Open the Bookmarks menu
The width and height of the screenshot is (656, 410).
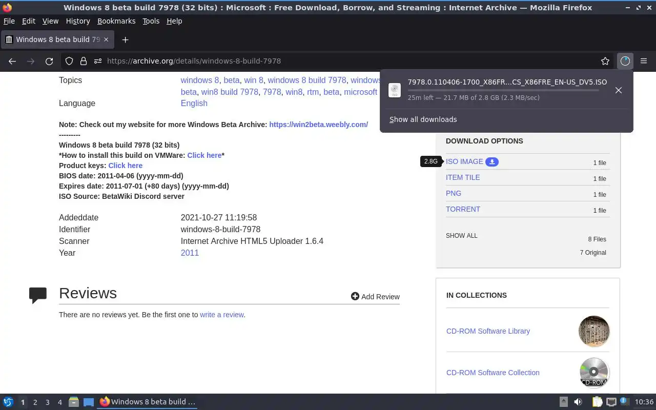pos(116,21)
